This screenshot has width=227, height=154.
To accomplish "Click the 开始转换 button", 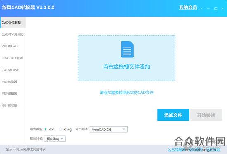I will click(206, 115).
